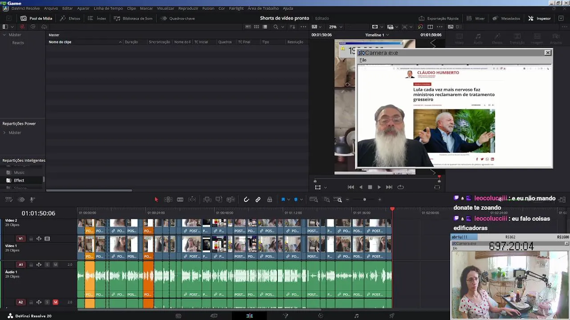The width and height of the screenshot is (570, 320).
Task: Open the marker color dropdown arrow
Action: point(301,200)
